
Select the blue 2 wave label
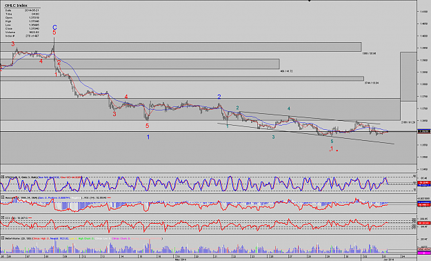click(x=219, y=97)
